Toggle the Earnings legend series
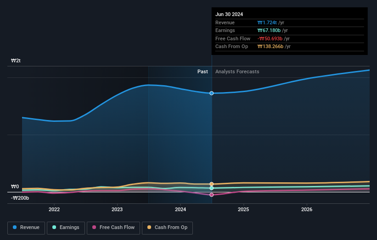This screenshot has height=240, width=377. [66, 228]
